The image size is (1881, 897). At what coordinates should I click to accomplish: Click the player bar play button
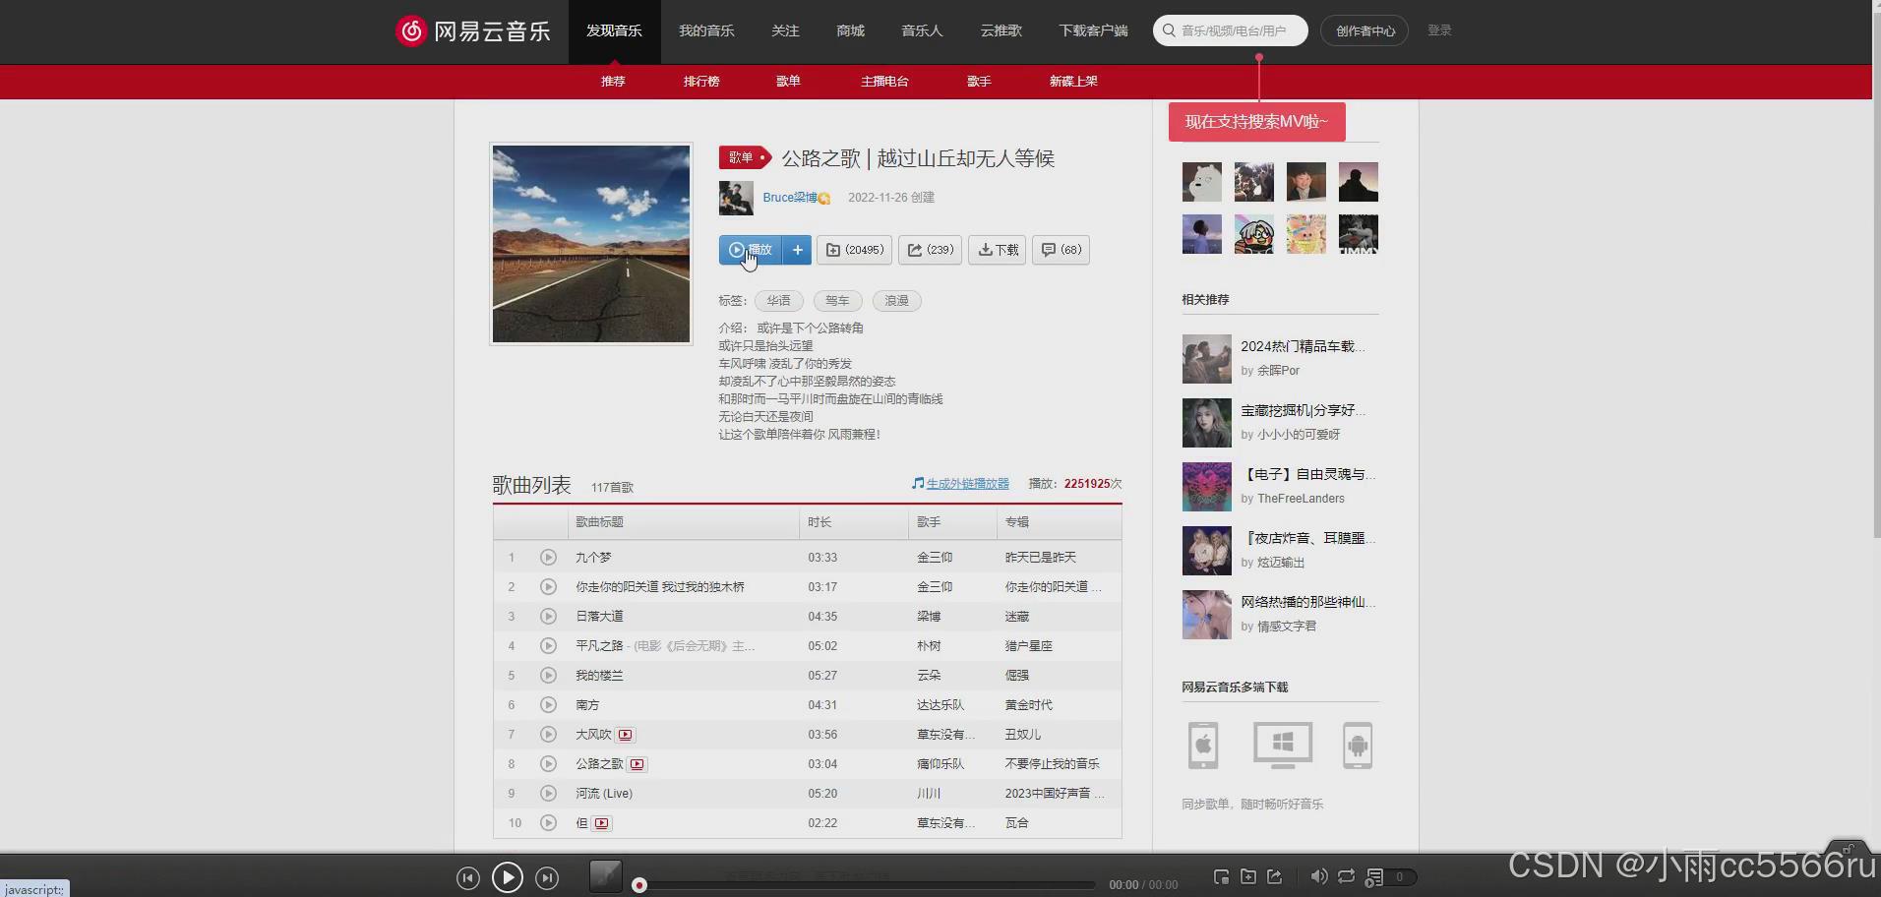coord(508,877)
